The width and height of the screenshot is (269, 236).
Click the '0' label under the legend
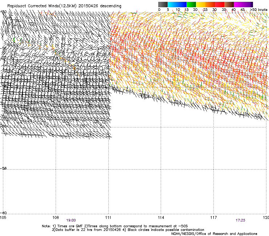159,10
